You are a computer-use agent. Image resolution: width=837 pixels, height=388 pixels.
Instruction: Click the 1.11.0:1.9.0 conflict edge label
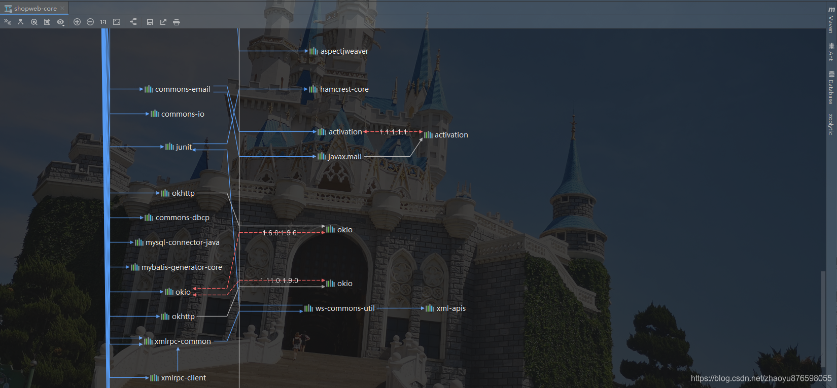pos(279,280)
